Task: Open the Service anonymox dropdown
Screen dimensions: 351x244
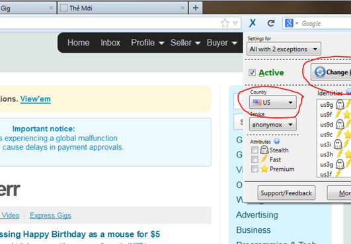Action: (x=272, y=125)
